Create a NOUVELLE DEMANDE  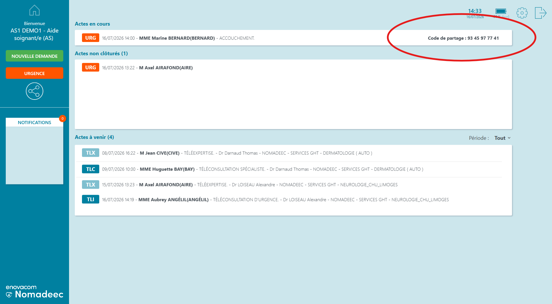pyautogui.click(x=35, y=56)
